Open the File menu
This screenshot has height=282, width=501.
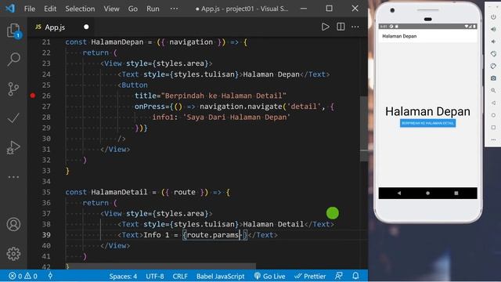[30, 9]
